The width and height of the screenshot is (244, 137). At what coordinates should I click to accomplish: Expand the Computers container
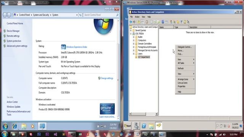click(x=133, y=40)
